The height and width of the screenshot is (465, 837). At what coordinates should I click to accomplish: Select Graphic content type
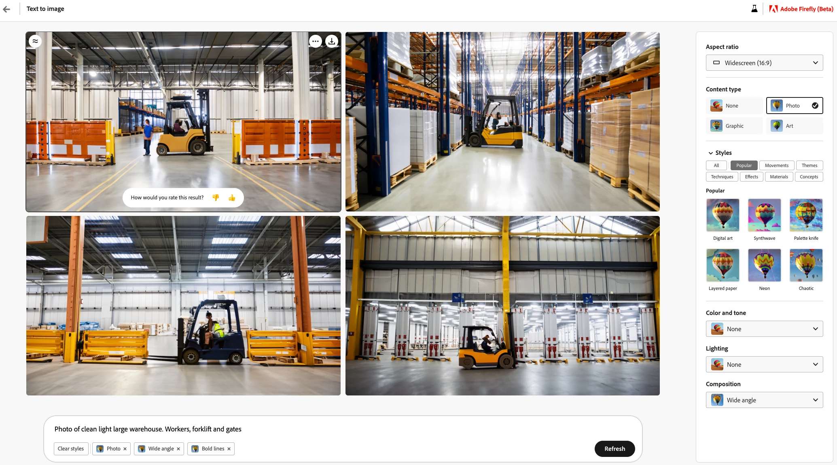(x=734, y=126)
